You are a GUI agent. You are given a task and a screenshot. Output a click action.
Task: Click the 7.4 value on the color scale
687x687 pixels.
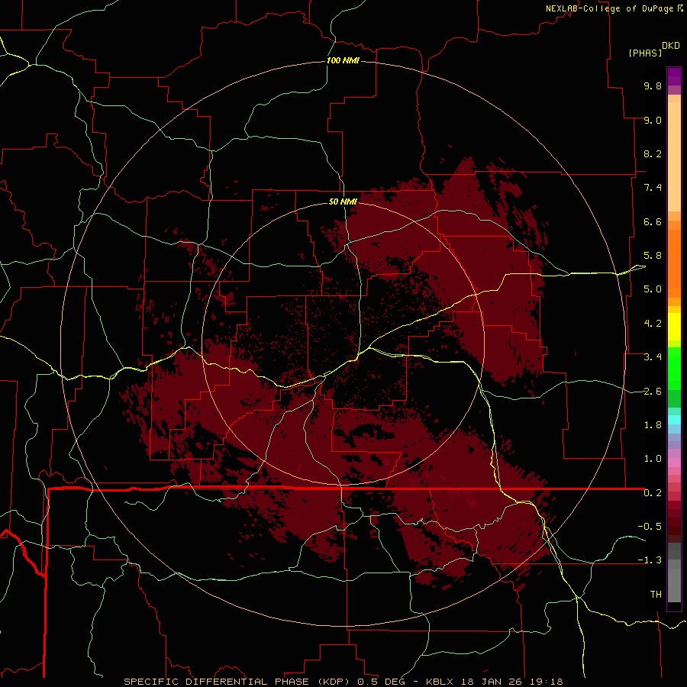click(x=653, y=188)
